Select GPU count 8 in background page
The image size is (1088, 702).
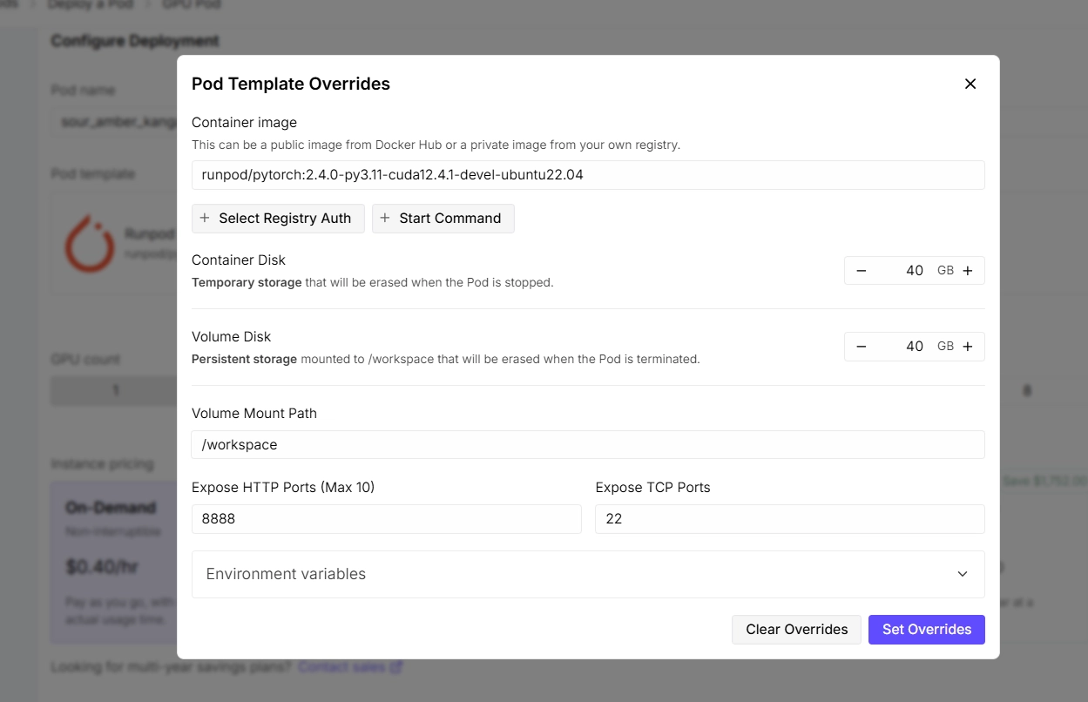[x=1027, y=391]
